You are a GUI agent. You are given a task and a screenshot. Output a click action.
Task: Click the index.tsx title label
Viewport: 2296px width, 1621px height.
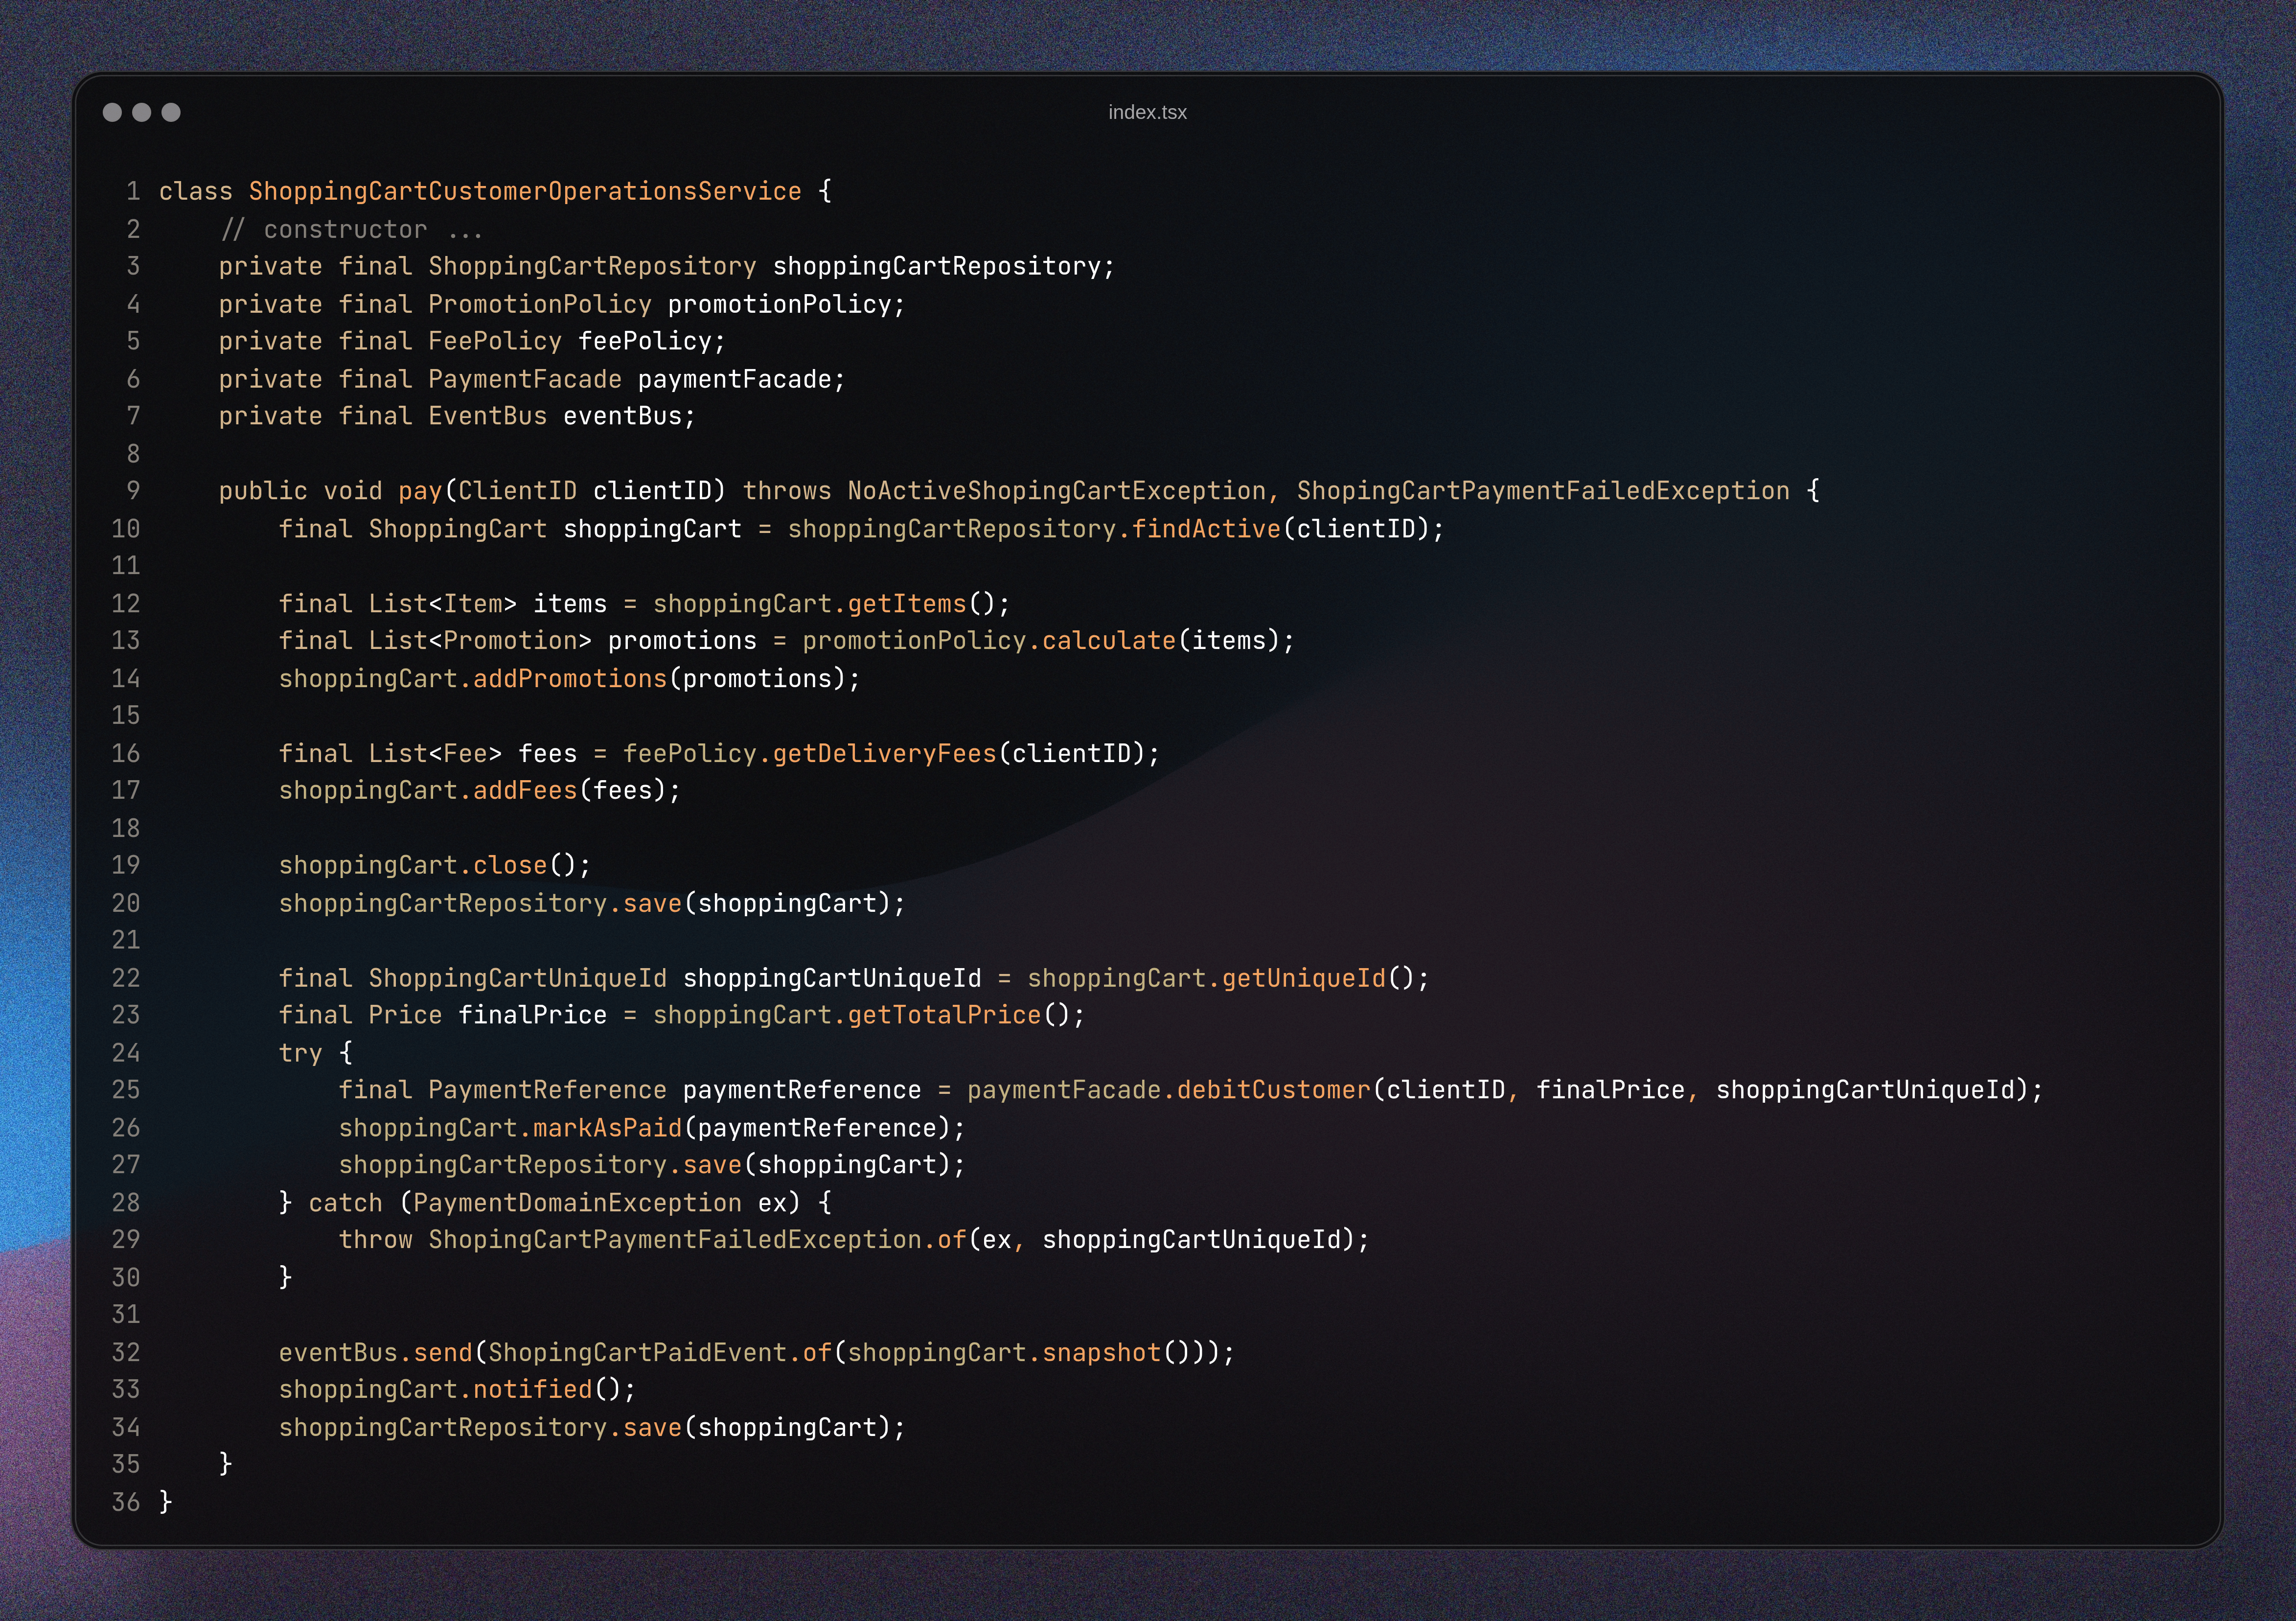(x=1147, y=112)
